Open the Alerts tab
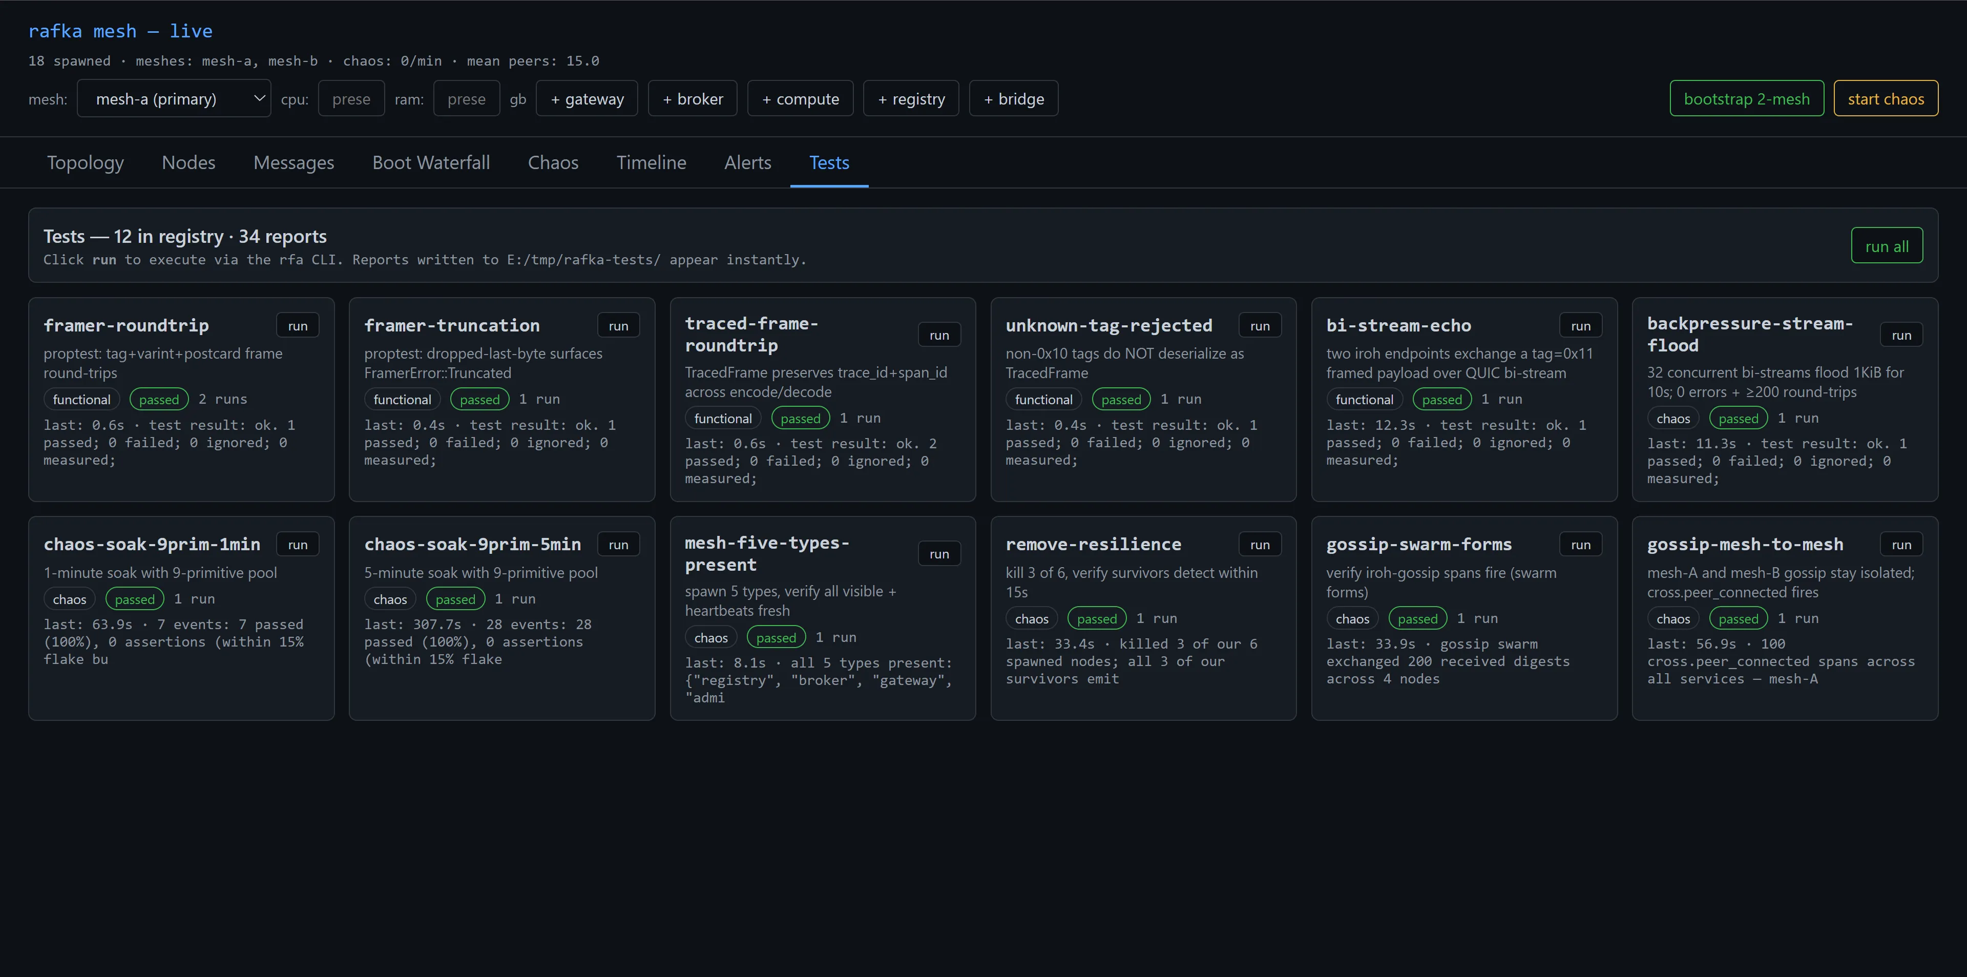1967x977 pixels. point(747,163)
